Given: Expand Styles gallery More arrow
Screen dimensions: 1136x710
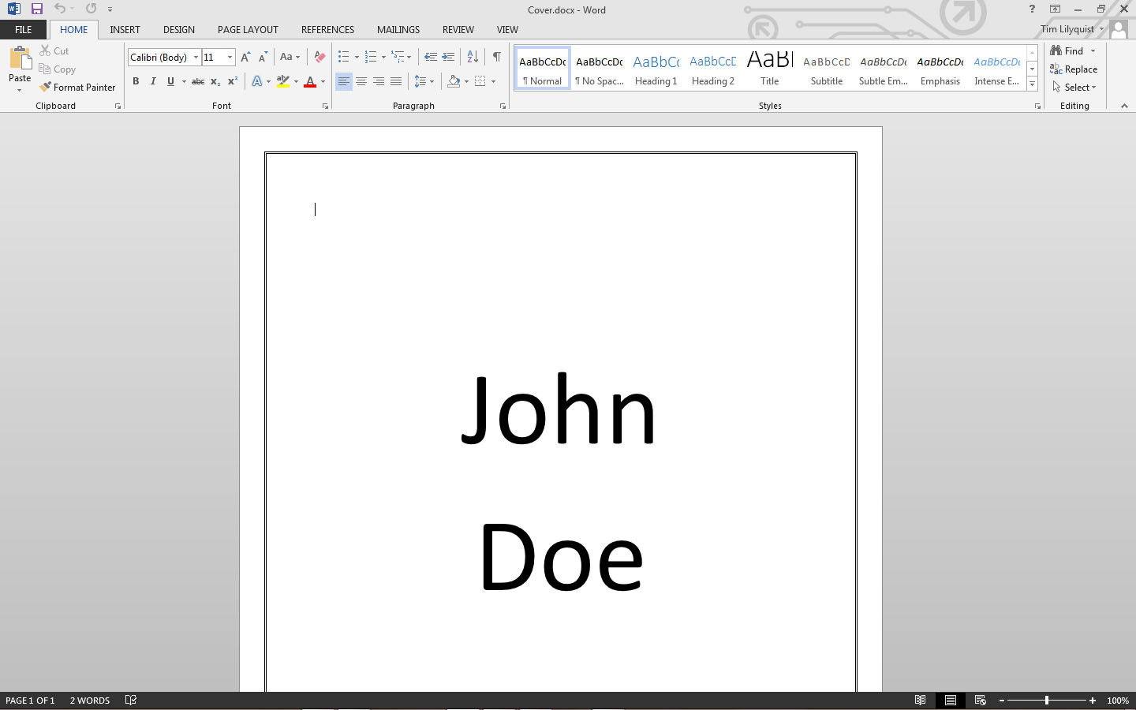Looking at the screenshot, I should tap(1032, 84).
